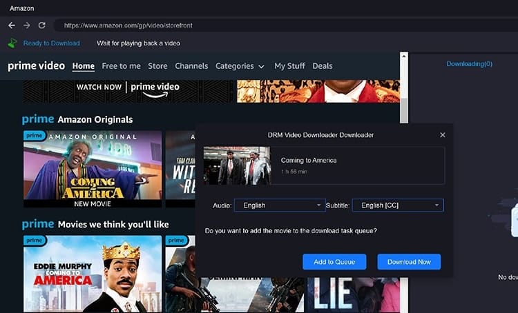Expand the Categories dropdown menu
The height and width of the screenshot is (313, 518).
pyautogui.click(x=240, y=66)
